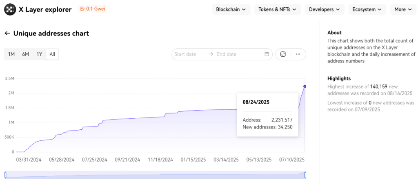Open the More menu
418x184 pixels.
coord(403,9)
